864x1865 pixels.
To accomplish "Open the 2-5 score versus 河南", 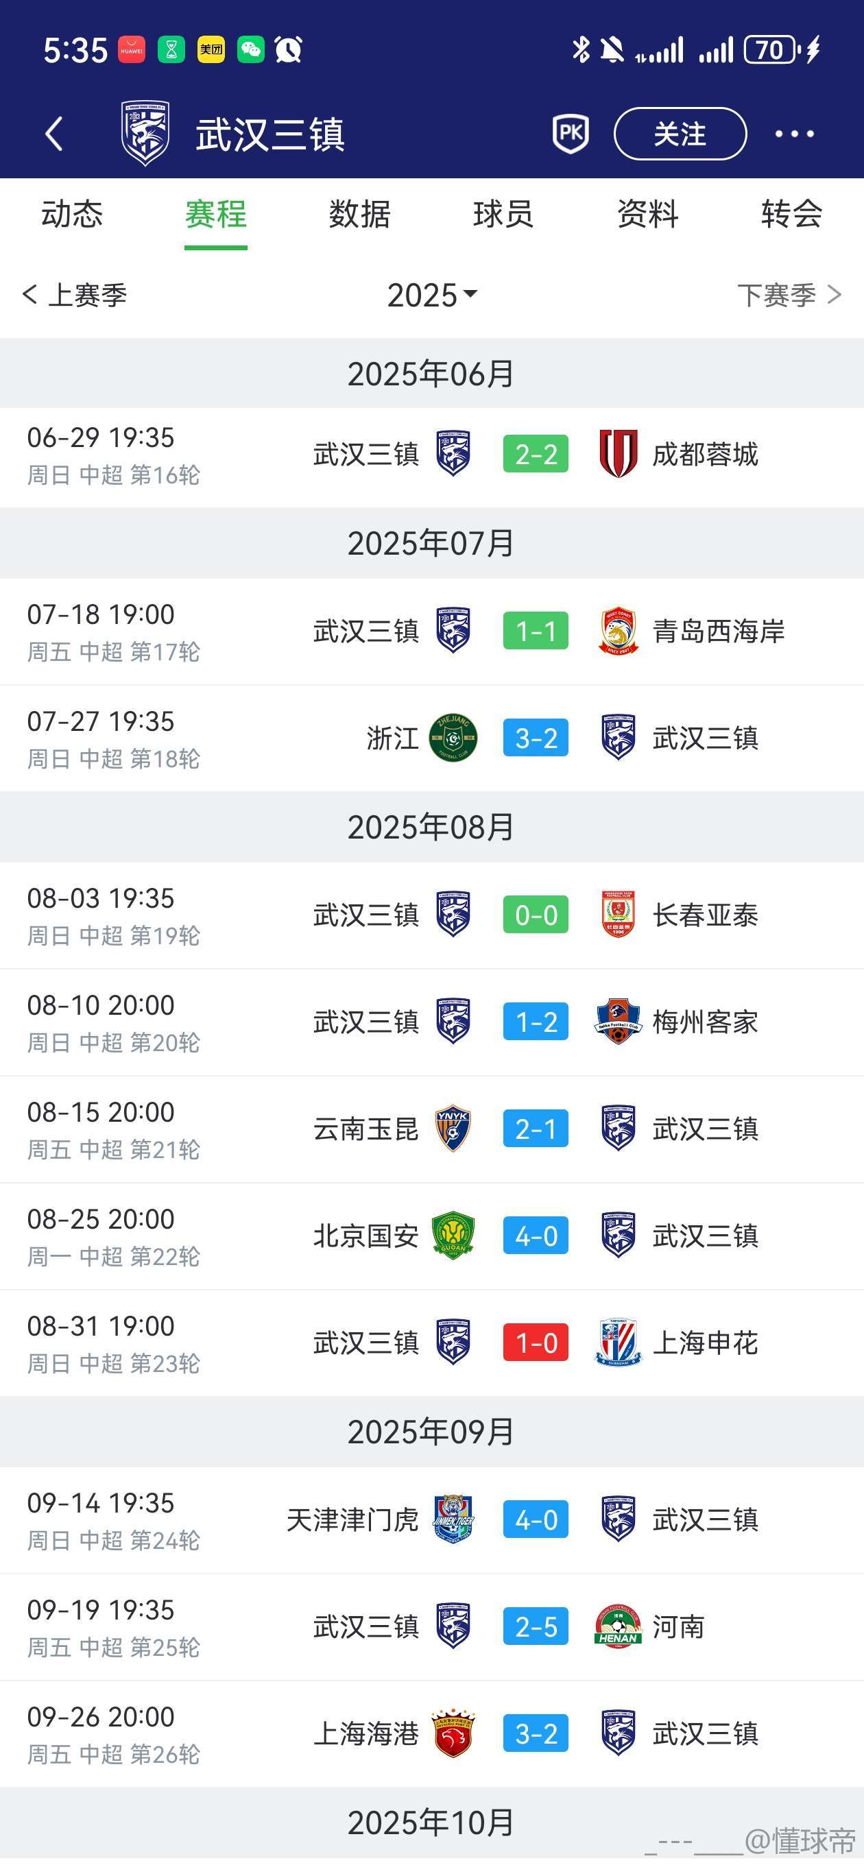I will (x=536, y=1627).
